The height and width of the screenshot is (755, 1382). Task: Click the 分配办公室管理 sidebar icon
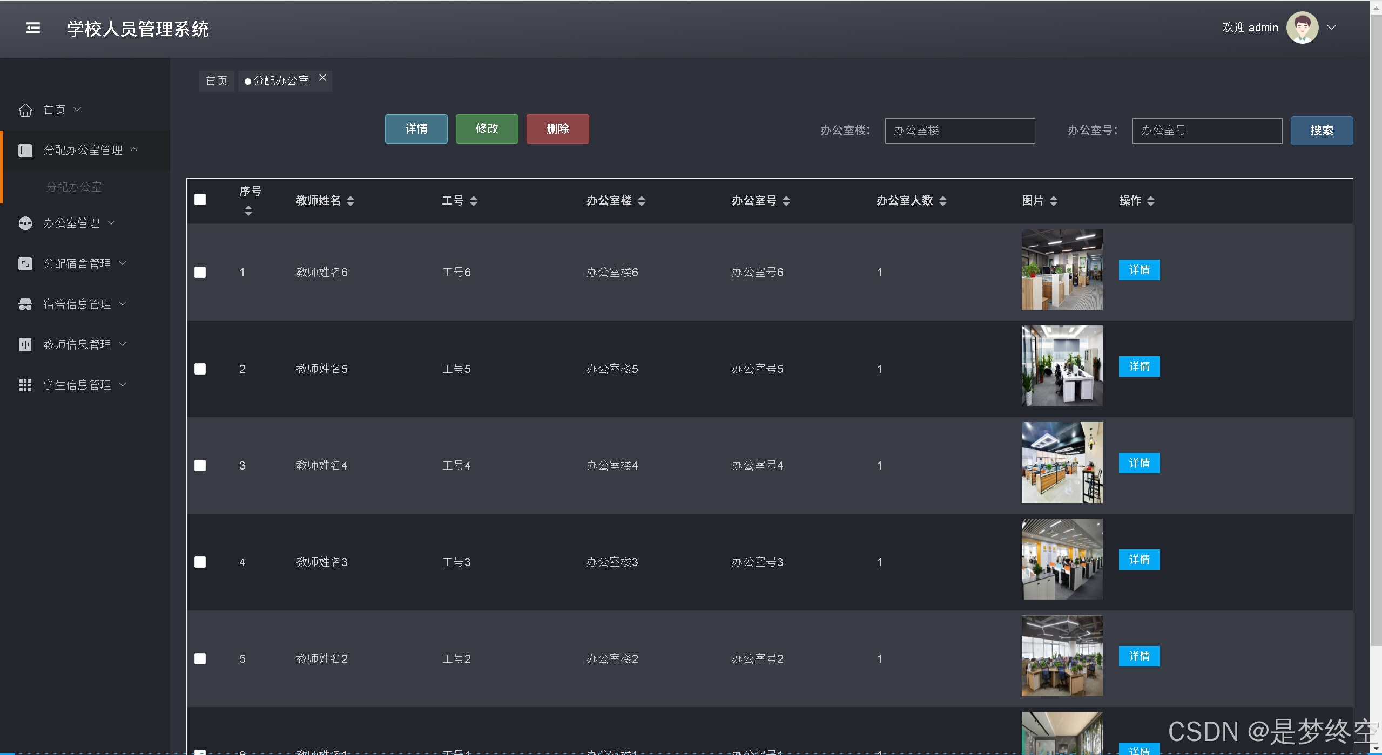coord(25,150)
